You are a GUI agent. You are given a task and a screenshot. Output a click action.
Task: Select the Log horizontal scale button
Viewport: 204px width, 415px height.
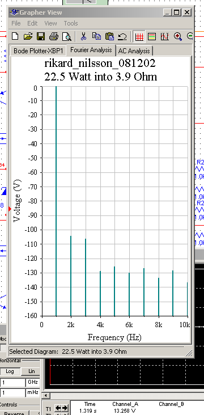(x=10, y=371)
